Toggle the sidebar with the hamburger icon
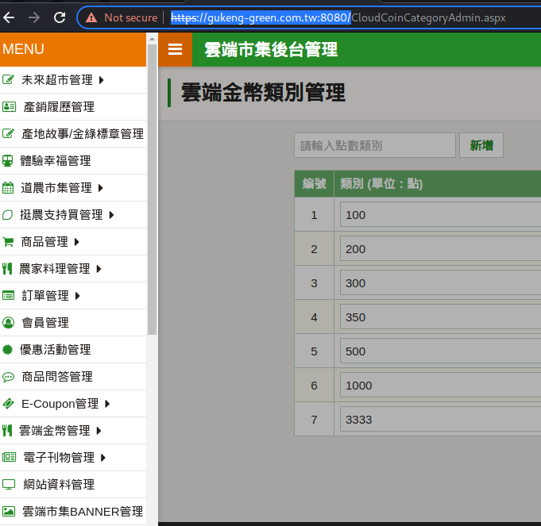The image size is (541, 526). 175,49
